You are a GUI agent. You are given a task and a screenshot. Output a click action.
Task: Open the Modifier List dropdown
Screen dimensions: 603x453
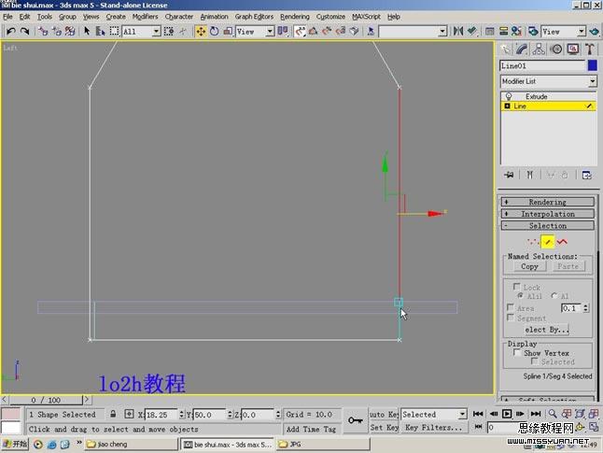(548, 81)
